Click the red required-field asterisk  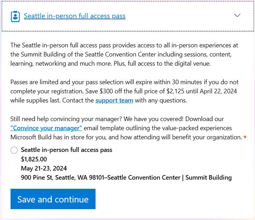[245, 138]
